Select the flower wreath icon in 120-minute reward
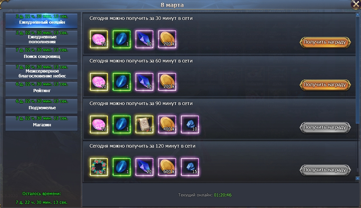 (99, 167)
